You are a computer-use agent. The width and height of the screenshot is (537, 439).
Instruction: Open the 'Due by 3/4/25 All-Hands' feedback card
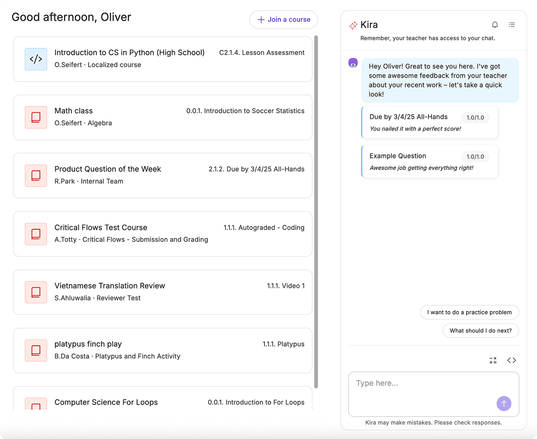429,122
